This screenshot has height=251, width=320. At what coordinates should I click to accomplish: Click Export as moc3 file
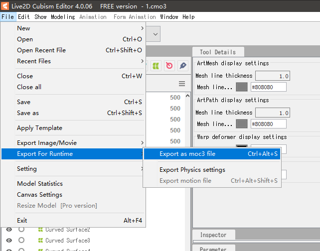(x=212, y=154)
